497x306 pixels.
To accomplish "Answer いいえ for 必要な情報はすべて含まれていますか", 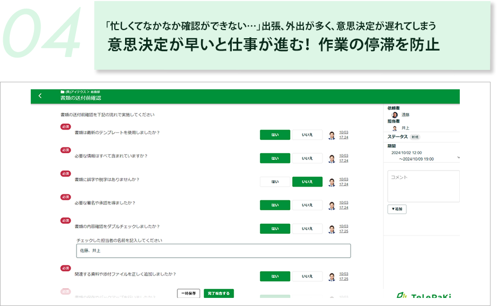I will click(307, 158).
